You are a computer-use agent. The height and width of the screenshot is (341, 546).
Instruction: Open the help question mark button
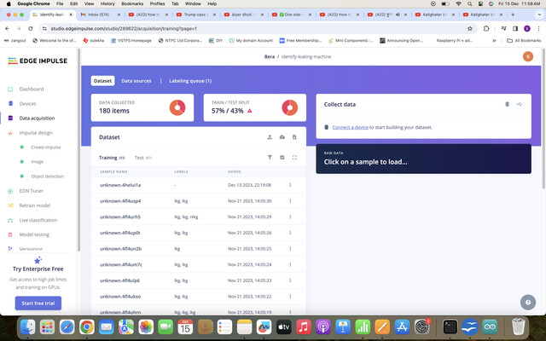[x=528, y=303]
